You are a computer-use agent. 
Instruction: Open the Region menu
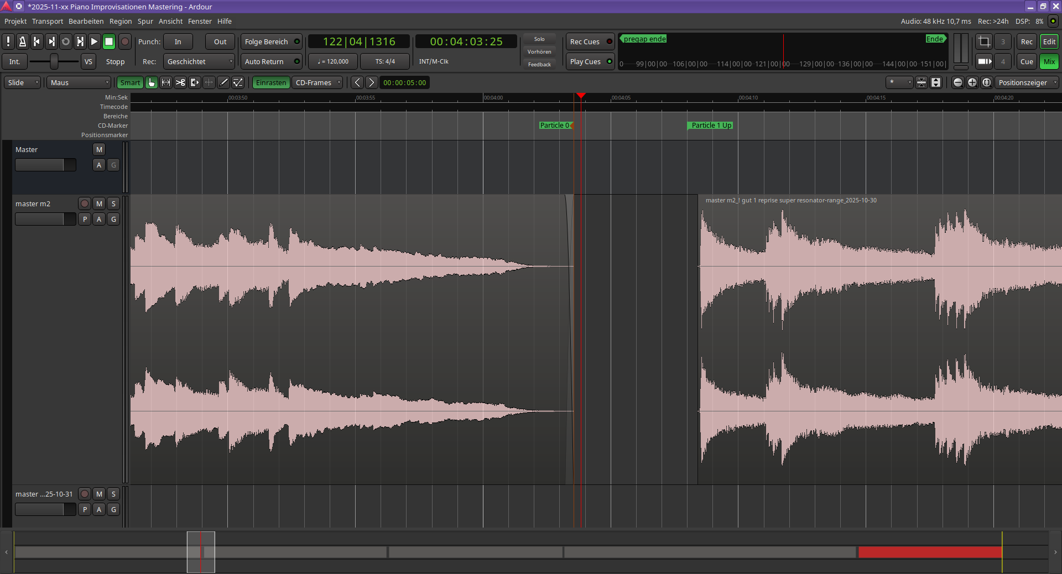point(121,21)
